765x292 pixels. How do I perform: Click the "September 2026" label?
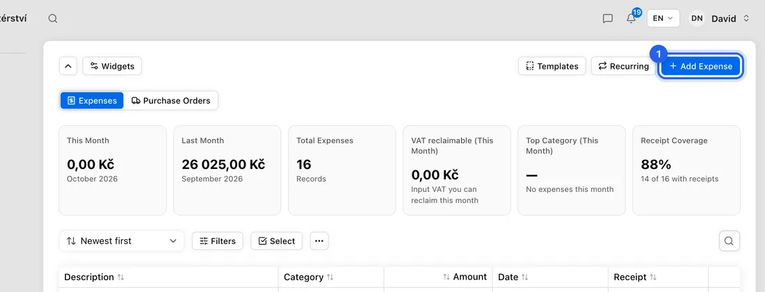(x=212, y=179)
